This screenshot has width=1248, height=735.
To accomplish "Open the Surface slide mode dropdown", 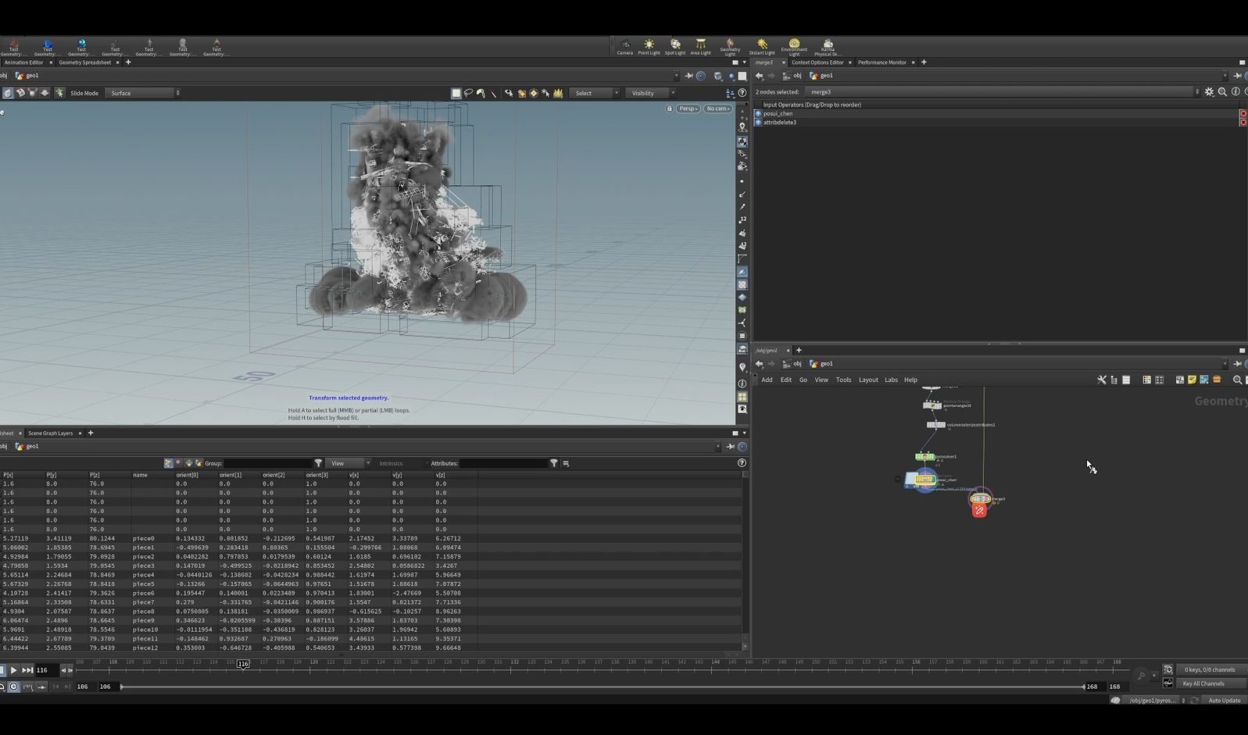I will [x=144, y=93].
